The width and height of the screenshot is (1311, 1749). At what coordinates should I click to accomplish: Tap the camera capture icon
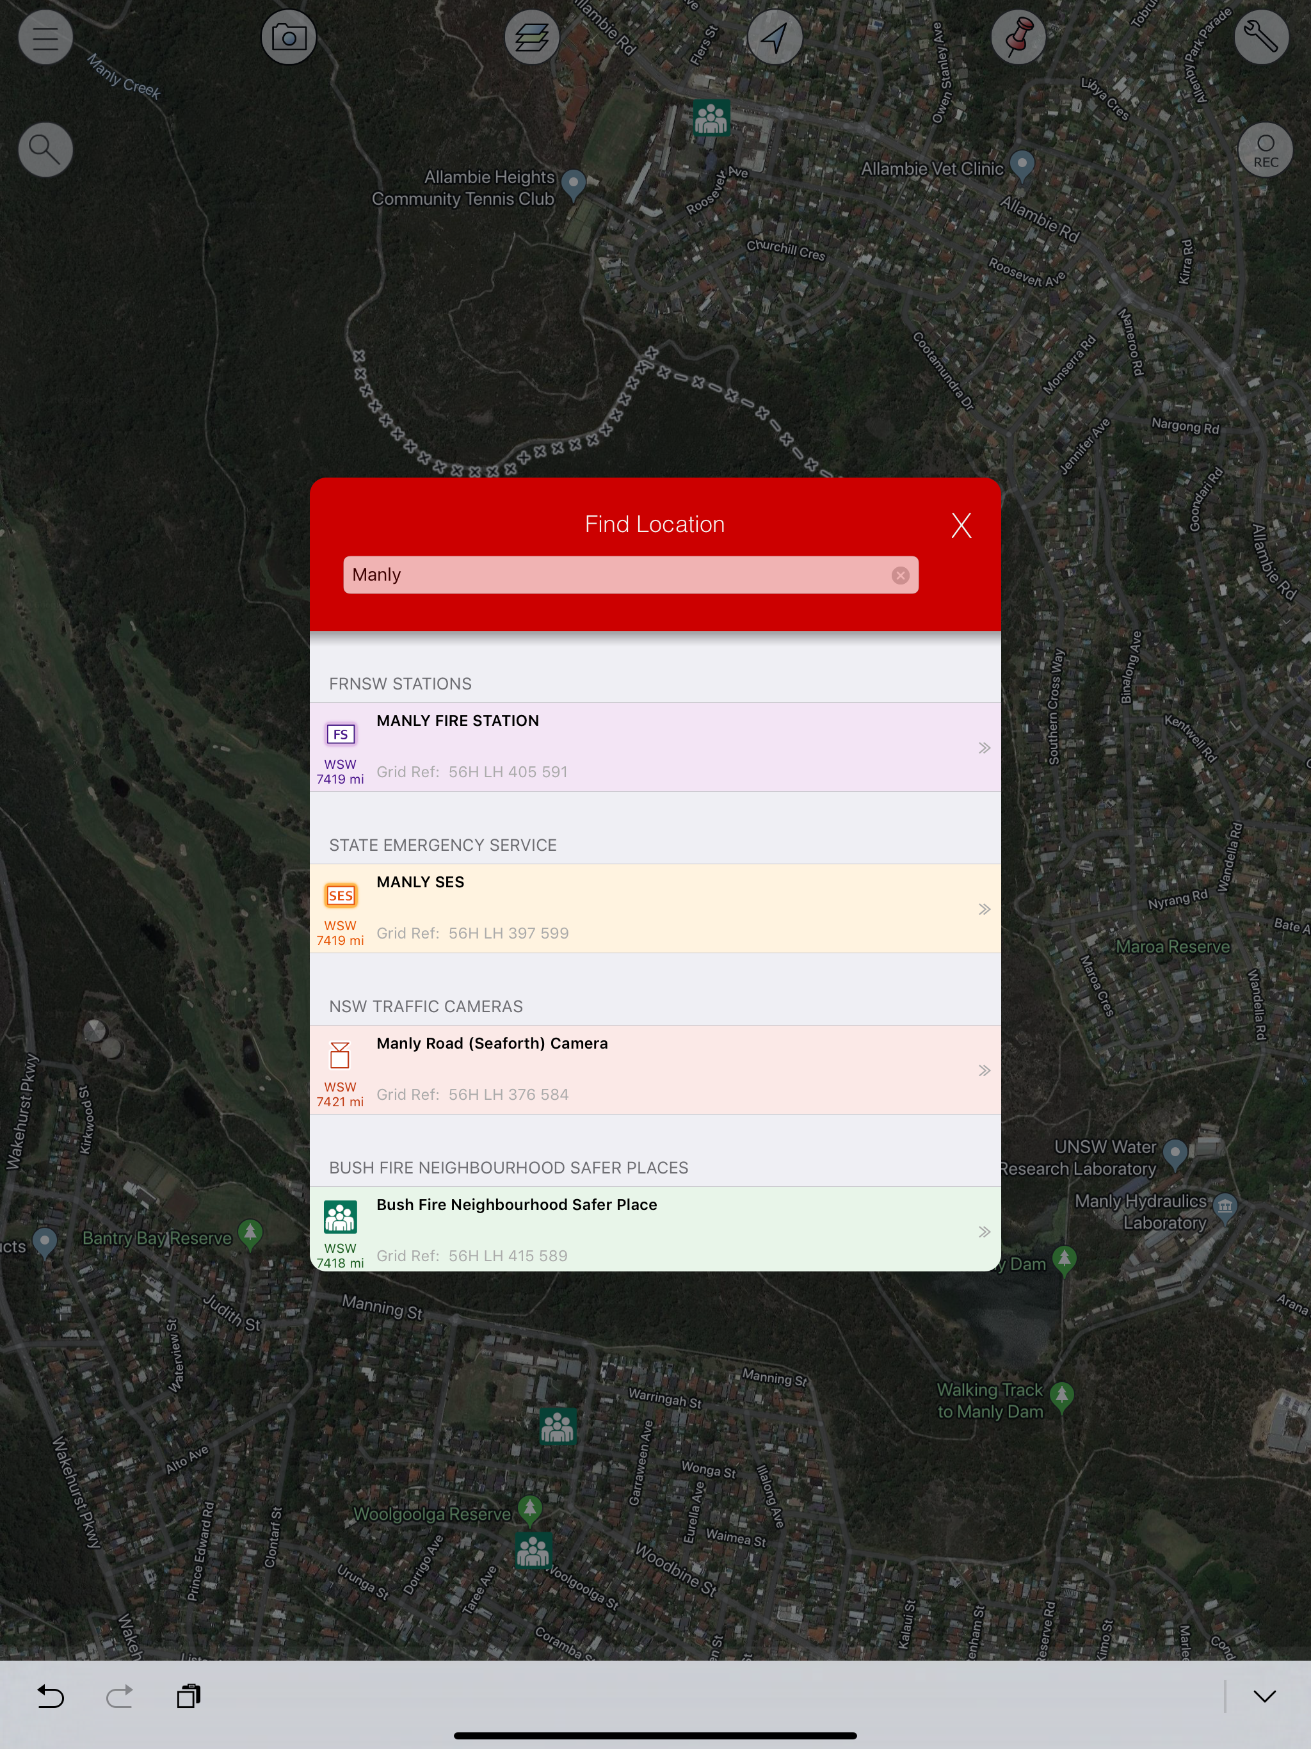tap(289, 37)
